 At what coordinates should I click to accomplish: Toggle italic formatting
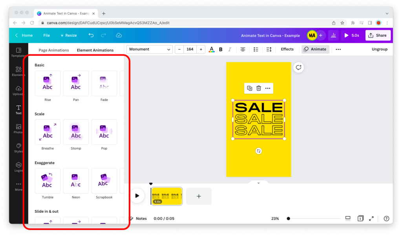pos(230,49)
